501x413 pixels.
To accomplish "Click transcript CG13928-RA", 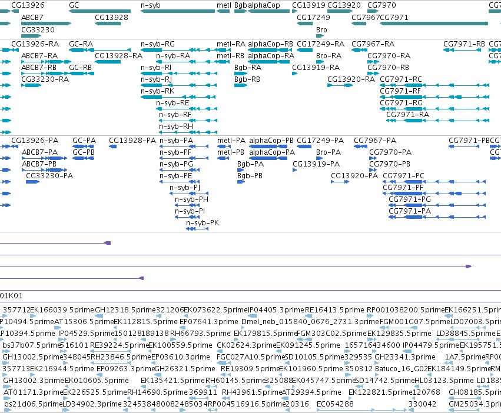I will coord(118,55).
